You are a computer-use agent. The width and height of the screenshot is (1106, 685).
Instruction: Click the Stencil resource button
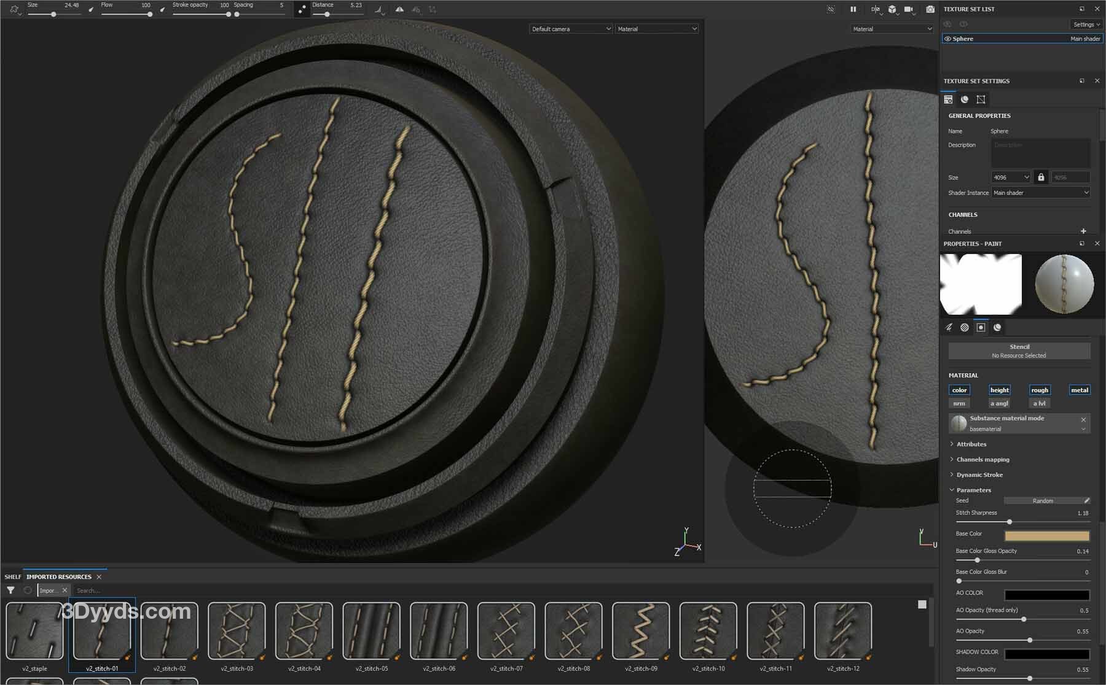(1019, 350)
